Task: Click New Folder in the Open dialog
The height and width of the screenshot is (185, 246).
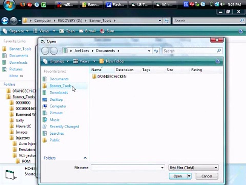Action: tap(112, 61)
